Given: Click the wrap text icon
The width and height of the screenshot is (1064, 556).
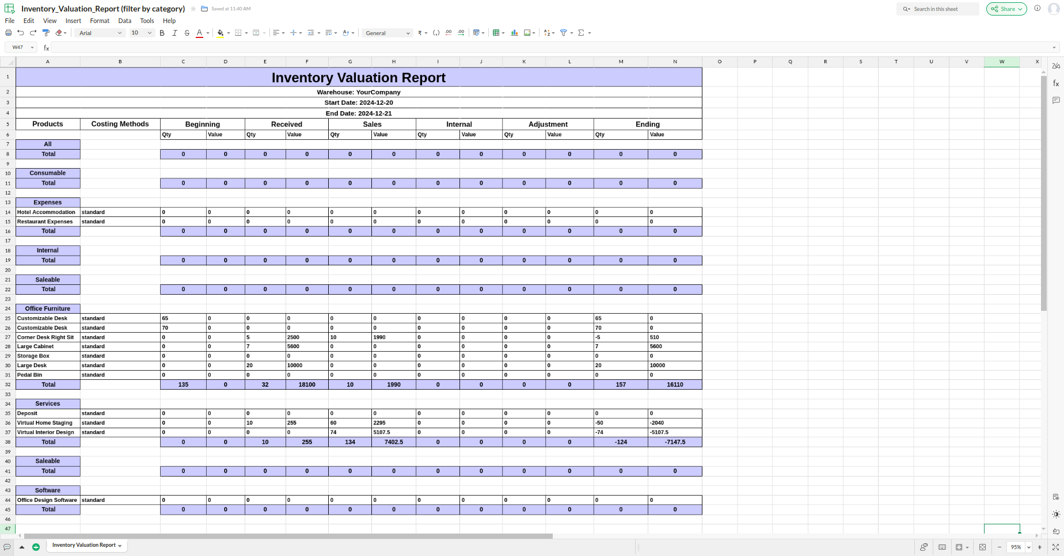Looking at the screenshot, I should click(x=329, y=33).
